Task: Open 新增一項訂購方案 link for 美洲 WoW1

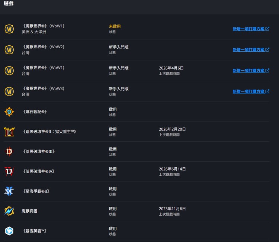Action: [x=251, y=29]
